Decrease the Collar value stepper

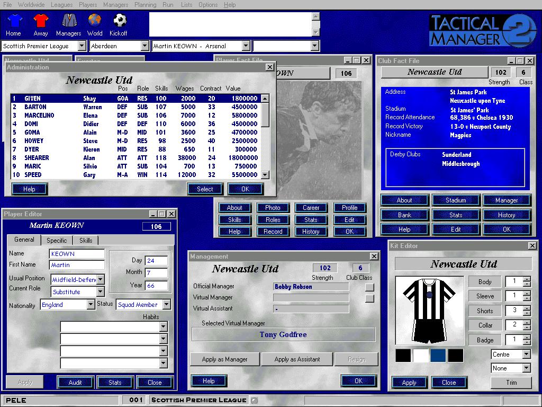[527, 328]
